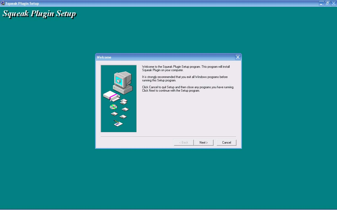The width and height of the screenshot is (337, 210).
Task: Cancel the Squeak Plugin installation
Action: point(226,143)
